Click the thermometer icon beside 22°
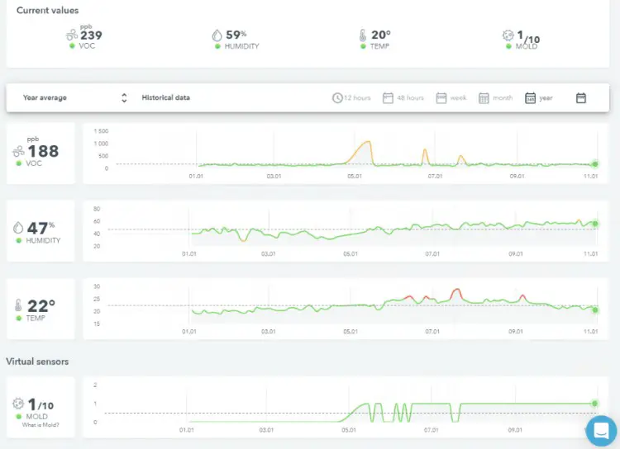This screenshot has width=620, height=449. [x=18, y=305]
